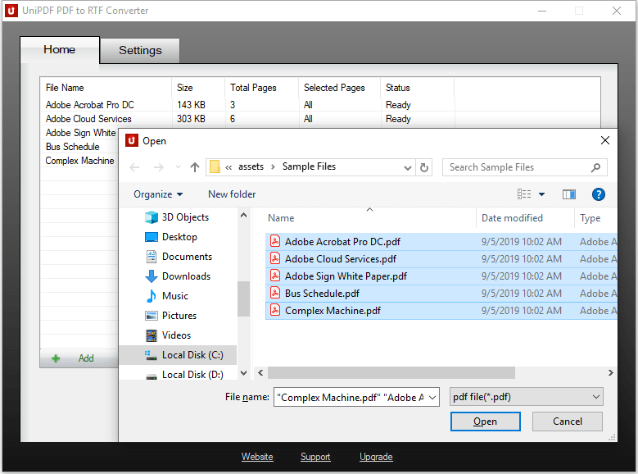This screenshot has height=474, width=638.
Task: Click the horizontal scrollbar in the file list
Action: [x=391, y=373]
